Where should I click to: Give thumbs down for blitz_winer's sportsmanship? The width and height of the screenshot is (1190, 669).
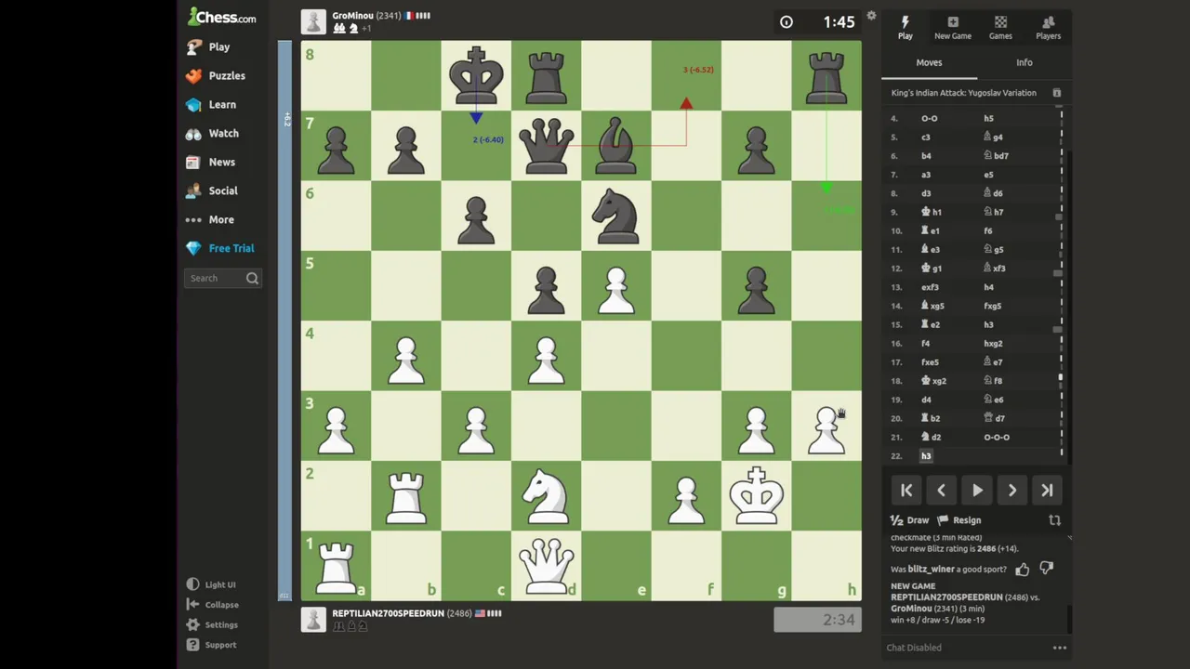(1046, 569)
